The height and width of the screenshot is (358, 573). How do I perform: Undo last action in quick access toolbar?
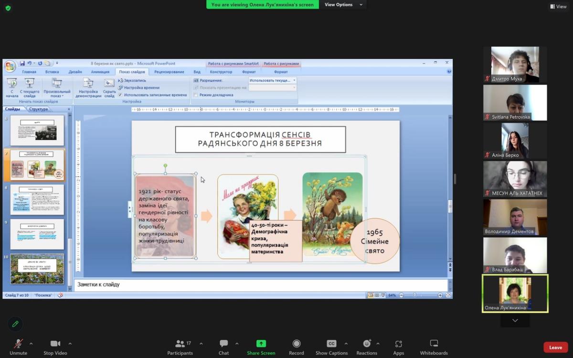pyautogui.click(x=29, y=63)
